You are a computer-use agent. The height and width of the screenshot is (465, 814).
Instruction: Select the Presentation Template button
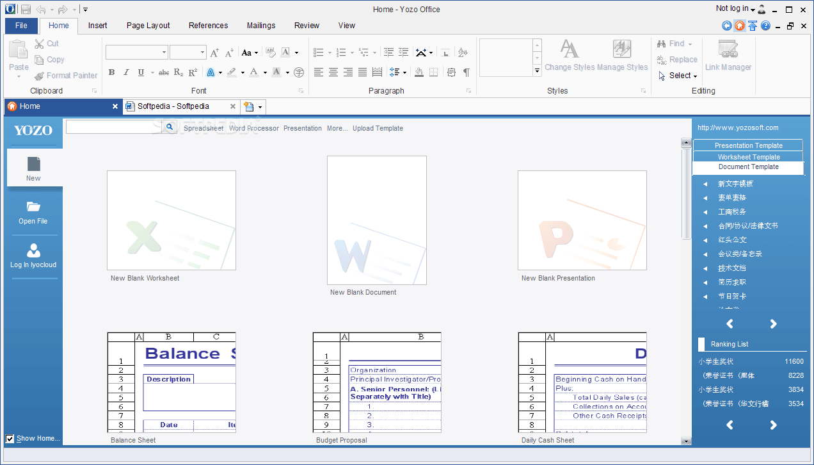click(748, 145)
